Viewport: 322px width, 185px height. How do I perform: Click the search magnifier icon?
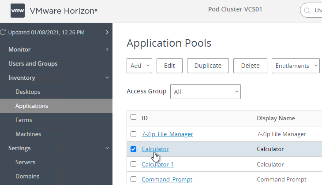[307, 11]
